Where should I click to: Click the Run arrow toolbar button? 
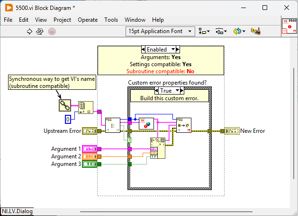29,31
